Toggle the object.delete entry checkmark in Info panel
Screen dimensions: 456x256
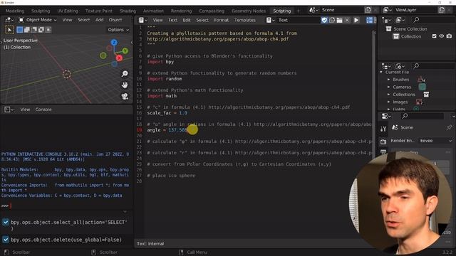point(6,240)
